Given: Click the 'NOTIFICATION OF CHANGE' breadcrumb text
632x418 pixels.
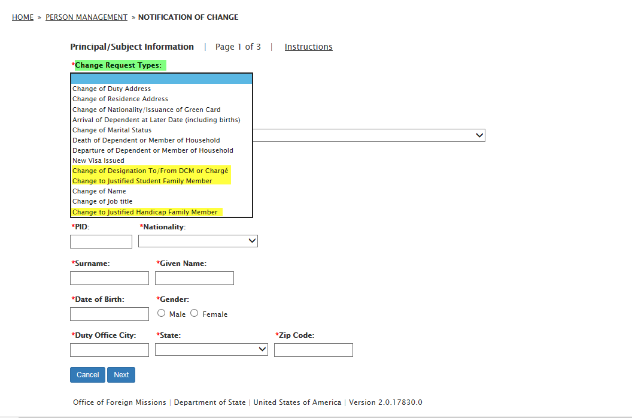Looking at the screenshot, I should click(x=189, y=17).
